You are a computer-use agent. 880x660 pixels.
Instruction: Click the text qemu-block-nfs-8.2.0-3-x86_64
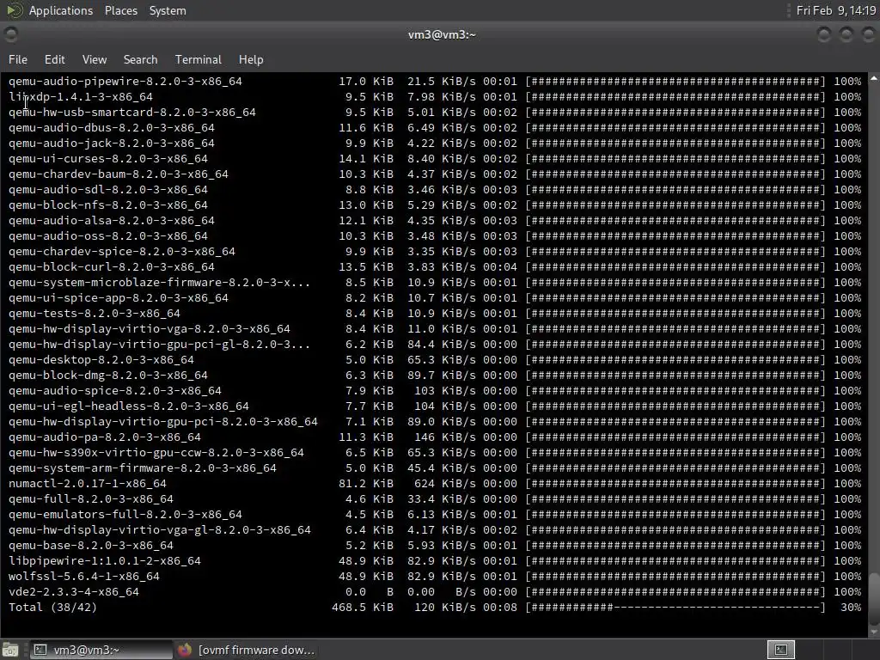click(x=107, y=205)
